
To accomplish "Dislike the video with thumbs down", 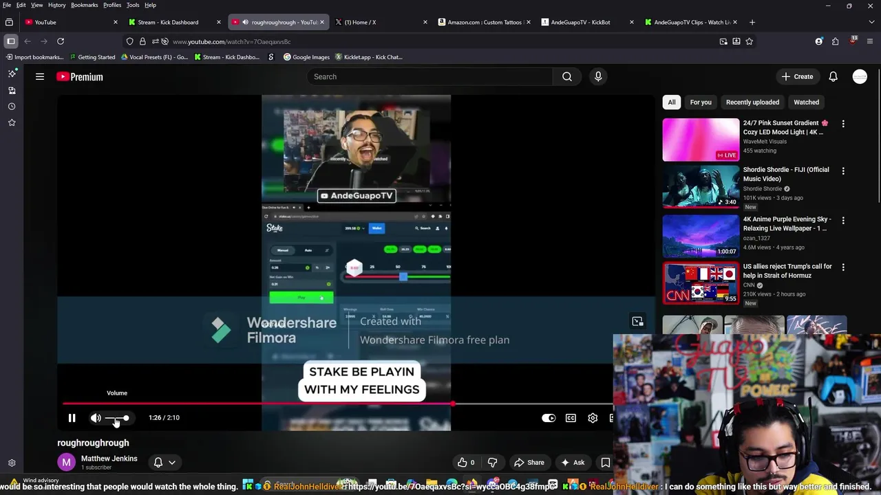I will (492, 463).
